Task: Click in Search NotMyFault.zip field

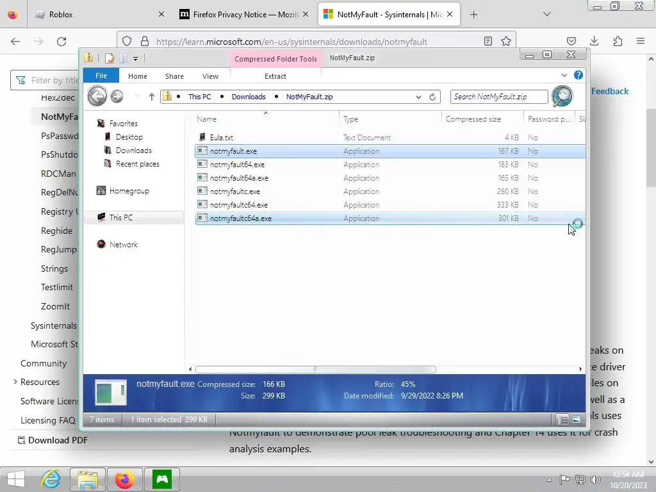Action: [498, 97]
